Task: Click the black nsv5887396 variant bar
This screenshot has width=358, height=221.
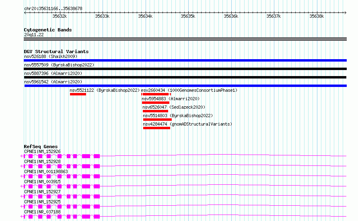Action: (x=185, y=77)
